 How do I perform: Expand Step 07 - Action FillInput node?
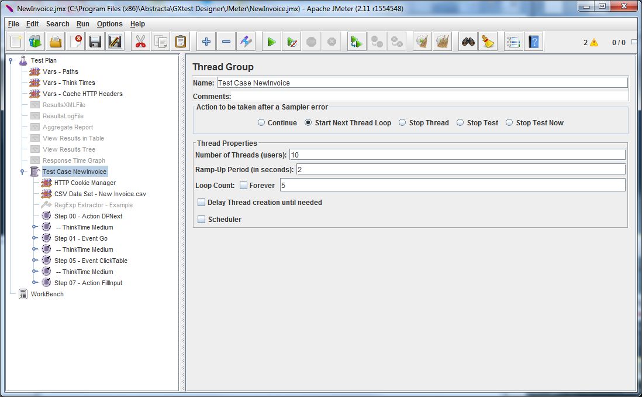coord(34,283)
